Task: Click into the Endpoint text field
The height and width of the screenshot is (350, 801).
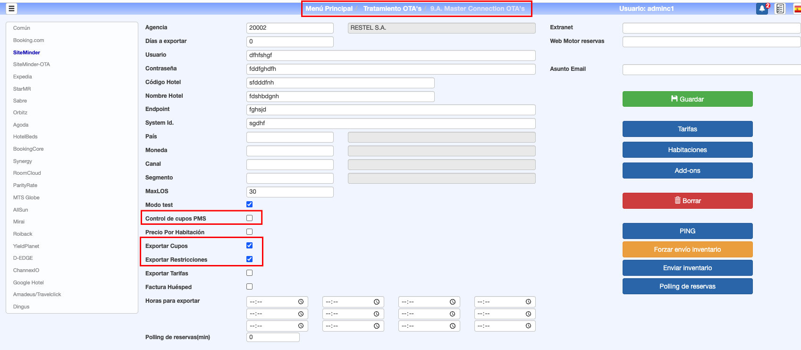Action: [390, 110]
